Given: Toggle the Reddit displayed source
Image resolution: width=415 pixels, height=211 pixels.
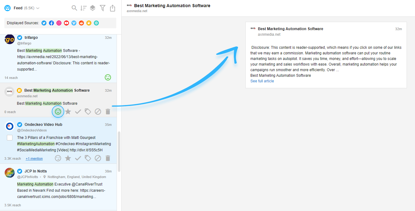Looking at the screenshot, I should pyautogui.click(x=81, y=23).
